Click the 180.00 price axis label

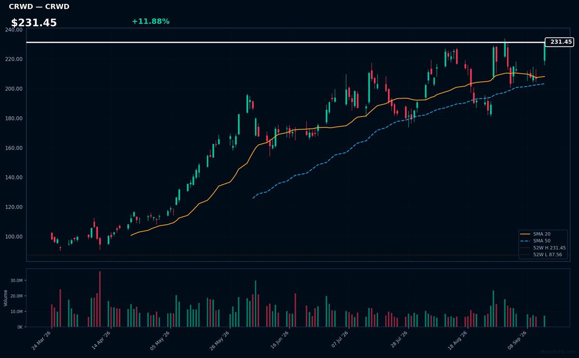14,119
